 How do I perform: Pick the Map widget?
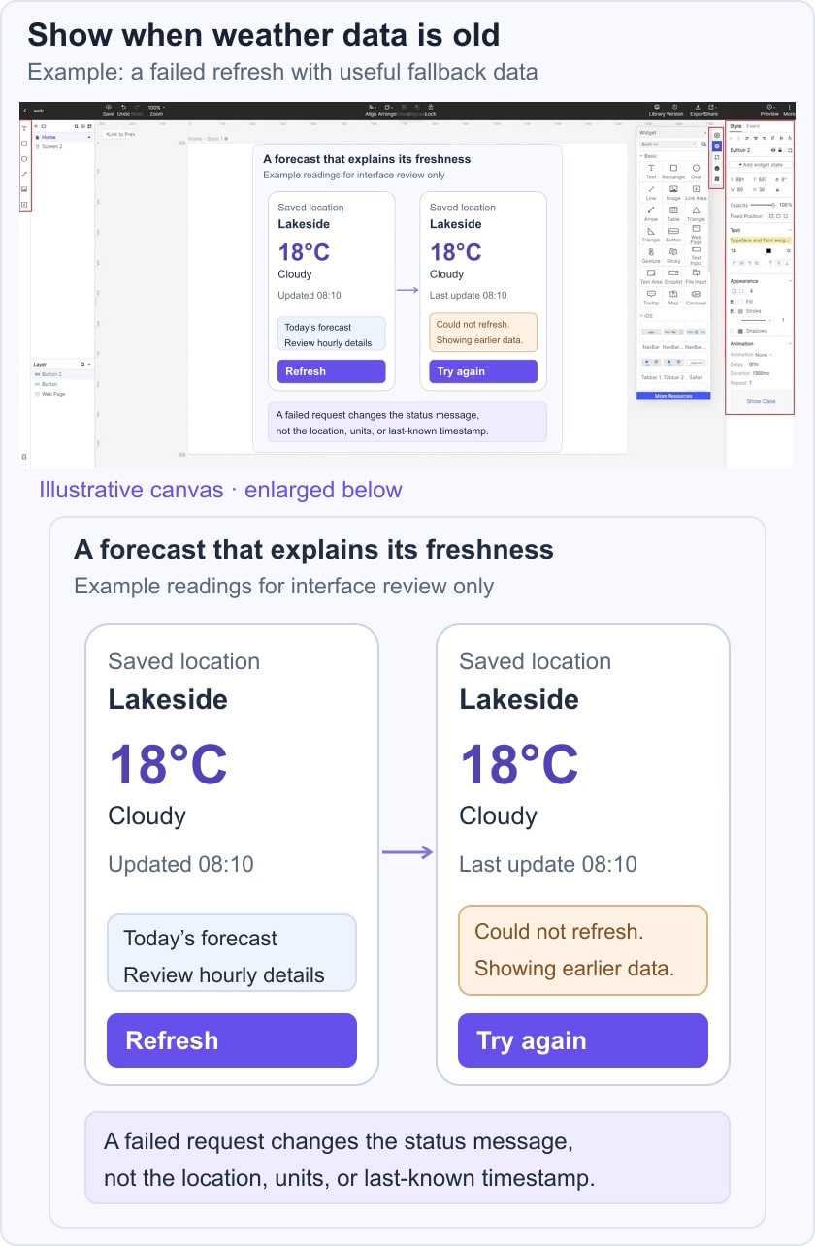tap(673, 298)
